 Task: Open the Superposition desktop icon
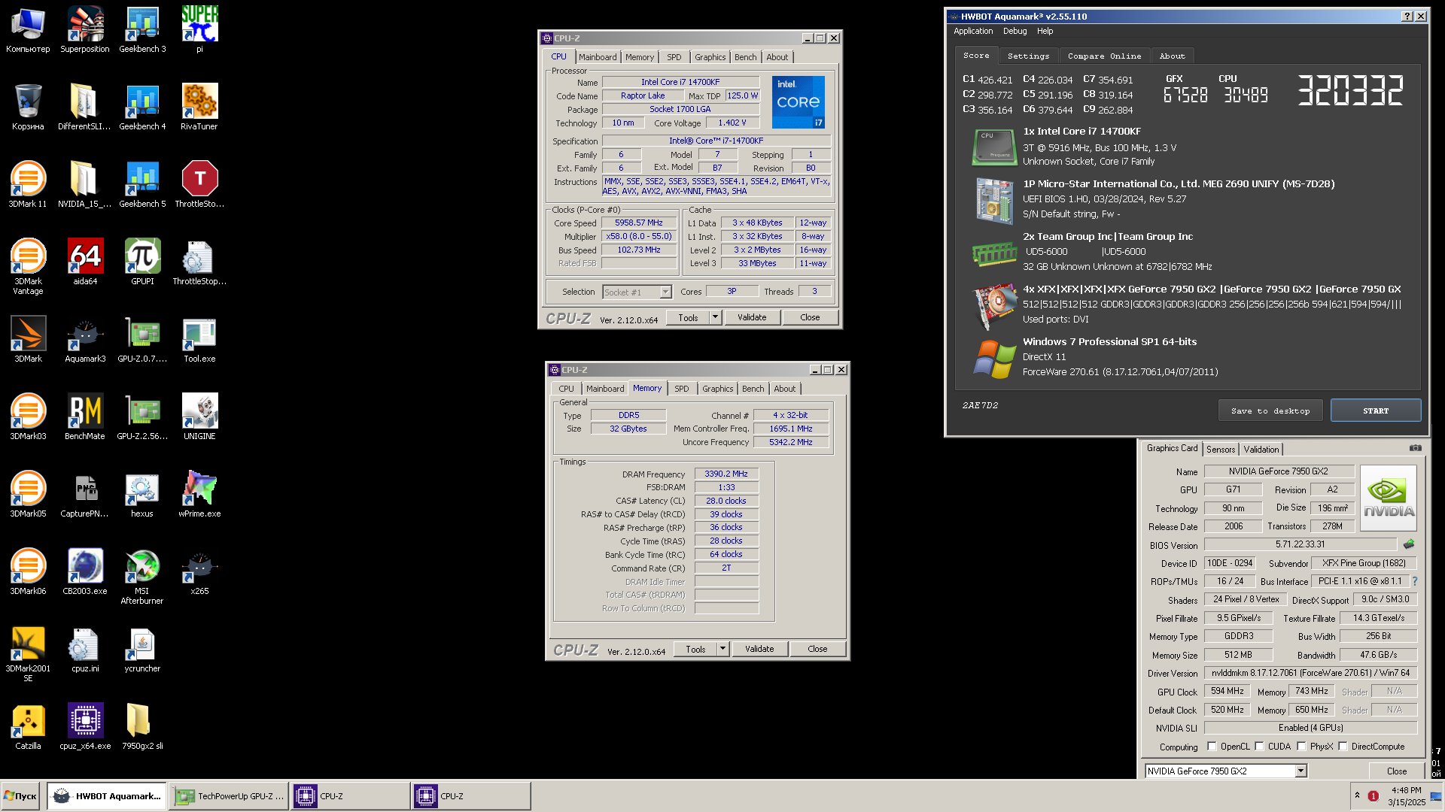(x=85, y=30)
